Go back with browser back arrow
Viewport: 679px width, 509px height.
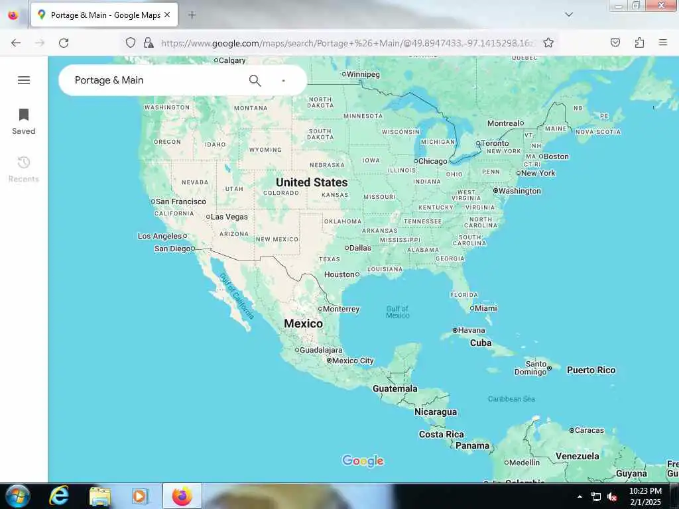[16, 42]
